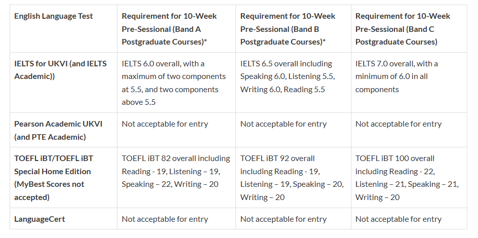Click the "LanguageCert" row label
This screenshot has height=238, width=478.
pyautogui.click(x=39, y=219)
